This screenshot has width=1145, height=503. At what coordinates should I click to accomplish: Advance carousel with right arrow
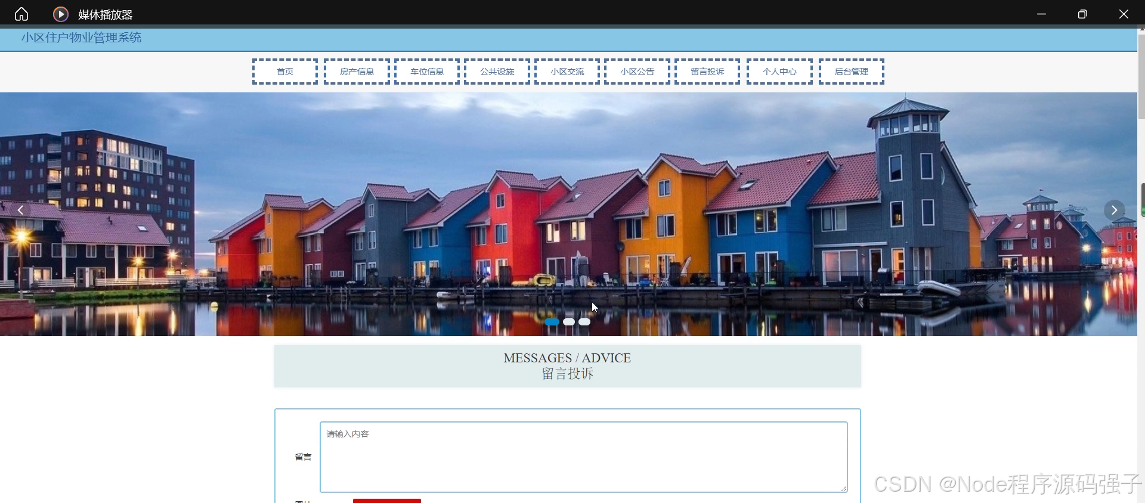coord(1114,210)
